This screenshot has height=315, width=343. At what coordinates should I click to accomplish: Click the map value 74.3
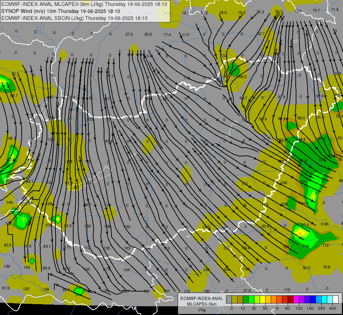pos(206,227)
